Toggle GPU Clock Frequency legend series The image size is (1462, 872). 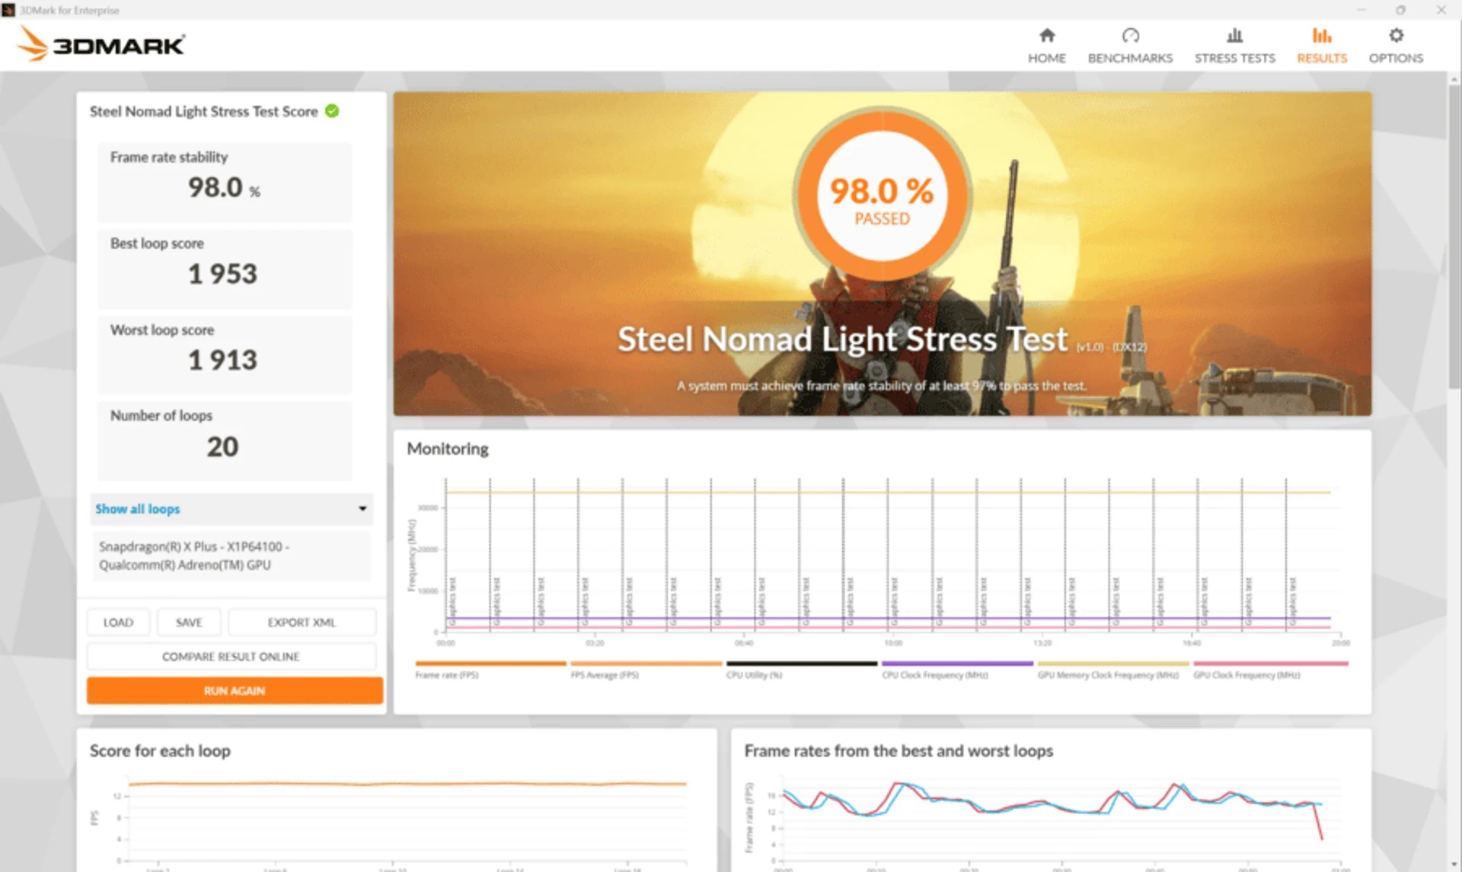[1247, 675]
